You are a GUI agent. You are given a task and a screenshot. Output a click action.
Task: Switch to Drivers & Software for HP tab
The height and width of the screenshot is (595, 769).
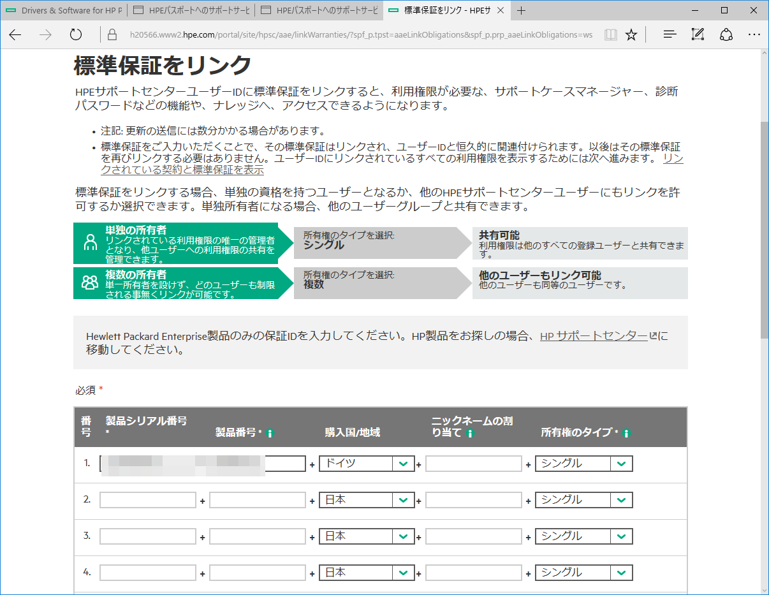pos(64,10)
